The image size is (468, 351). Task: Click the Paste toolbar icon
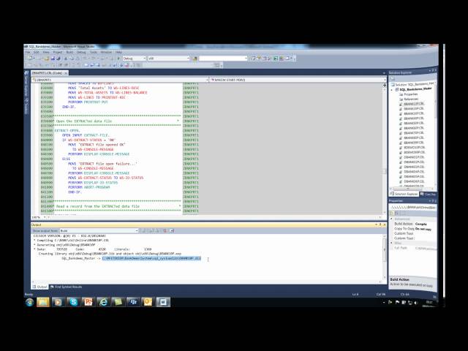point(77,58)
